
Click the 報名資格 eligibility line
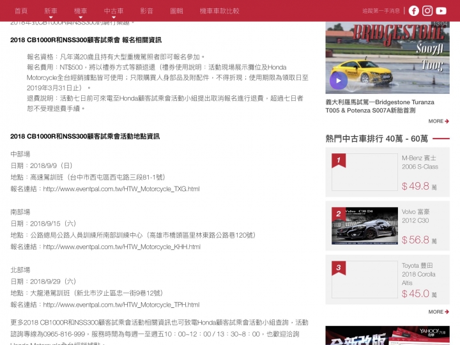tap(116, 57)
